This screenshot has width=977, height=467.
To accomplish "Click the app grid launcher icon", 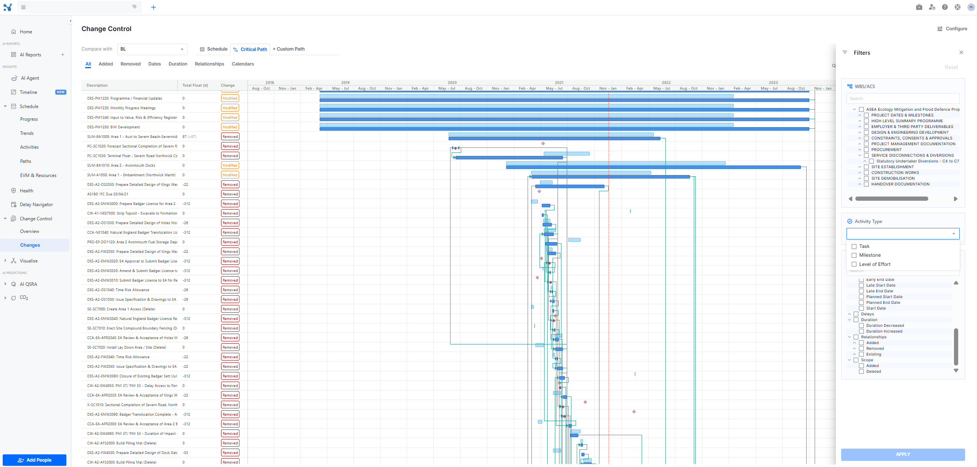I will tap(23, 7).
